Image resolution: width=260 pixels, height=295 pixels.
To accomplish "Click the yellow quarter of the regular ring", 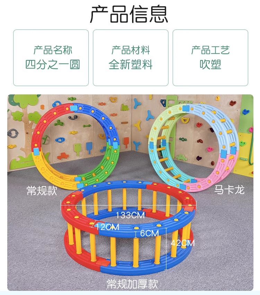I will click(x=53, y=171).
